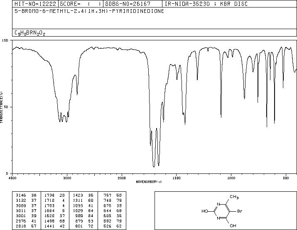Select peak table entry 801
Viewport: 297px width, 230px height.
(84, 226)
